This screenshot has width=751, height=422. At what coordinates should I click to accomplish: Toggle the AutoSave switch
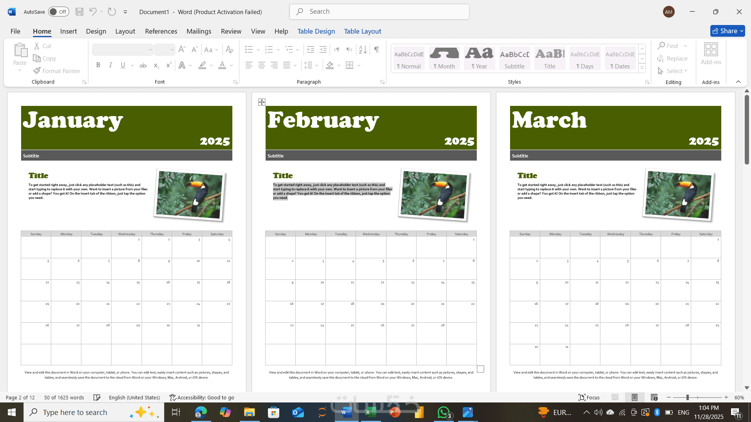point(58,12)
